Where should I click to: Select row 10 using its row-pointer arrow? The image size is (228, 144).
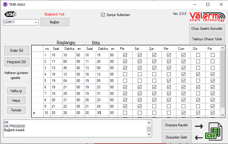pyautogui.click(x=35, y=113)
